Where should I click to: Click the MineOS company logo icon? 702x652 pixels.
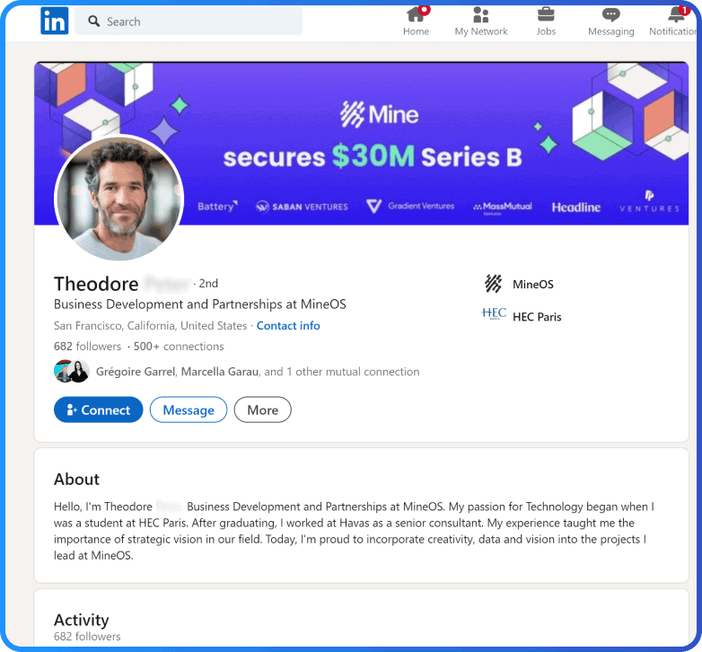[493, 285]
